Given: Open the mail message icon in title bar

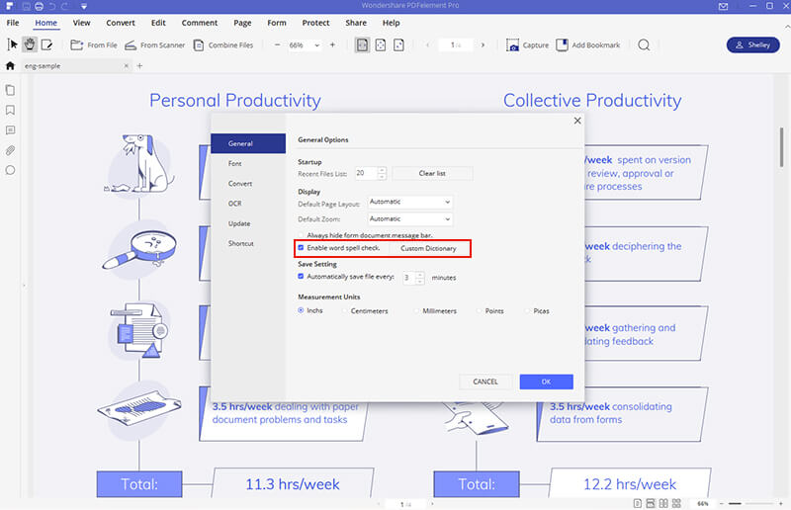Looking at the screenshot, I should 723,6.
